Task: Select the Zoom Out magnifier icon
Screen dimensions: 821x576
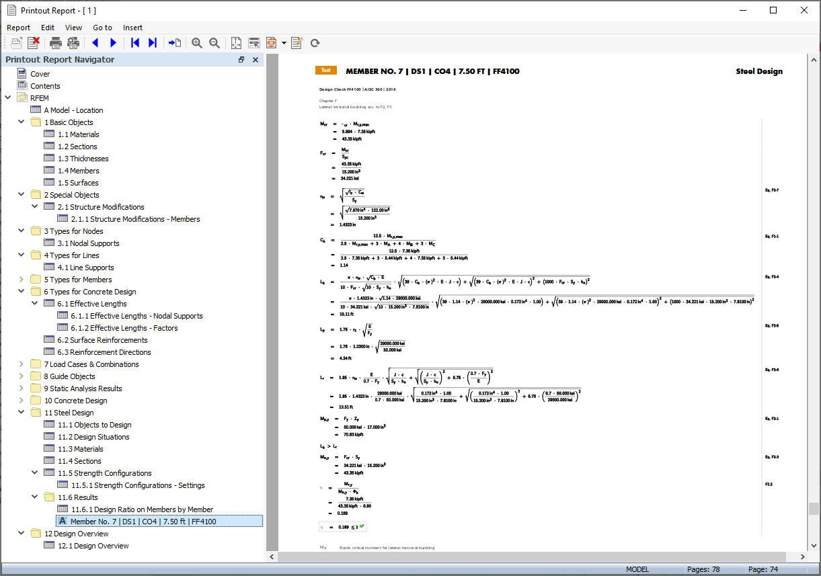Action: point(214,42)
